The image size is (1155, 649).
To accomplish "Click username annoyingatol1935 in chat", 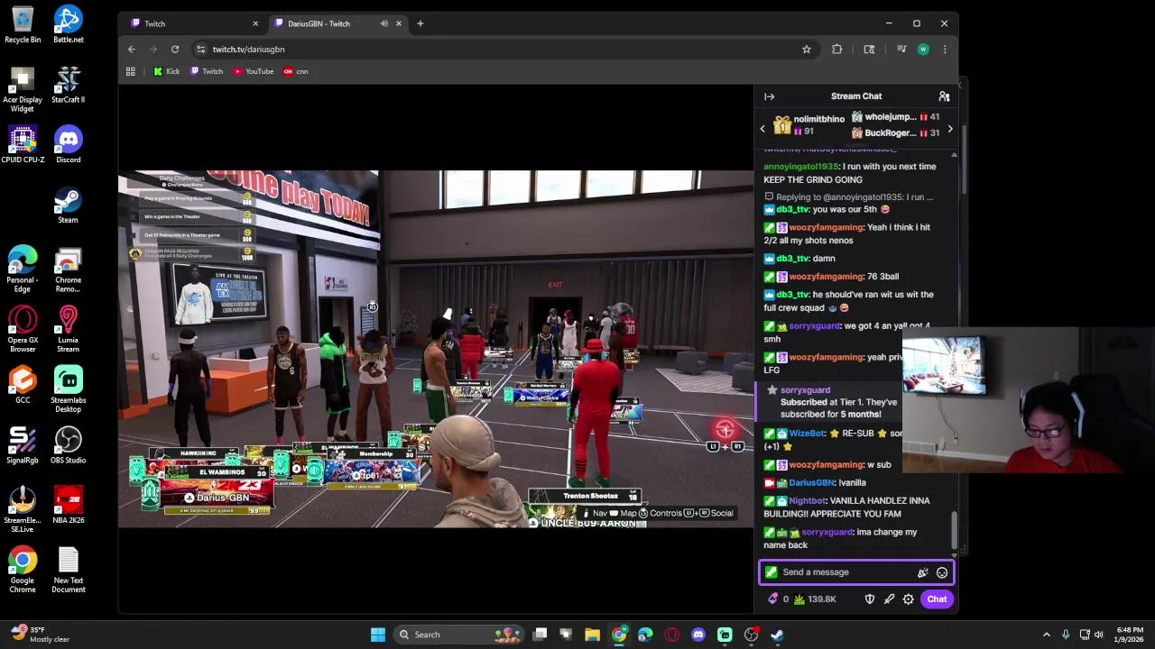I will pos(801,166).
